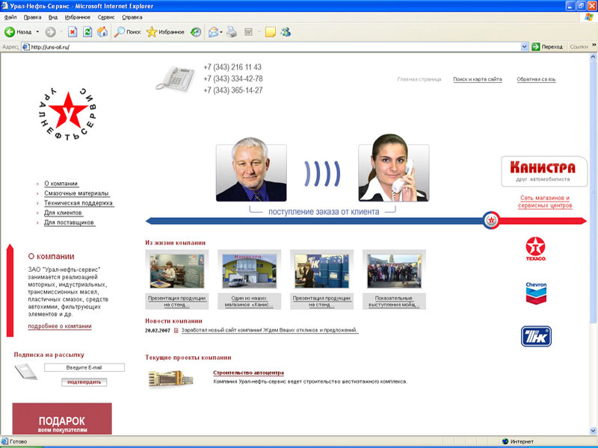Screen dimensions: 598x448
Task: Open the Избранное menu in the menu bar
Action: click(x=78, y=17)
